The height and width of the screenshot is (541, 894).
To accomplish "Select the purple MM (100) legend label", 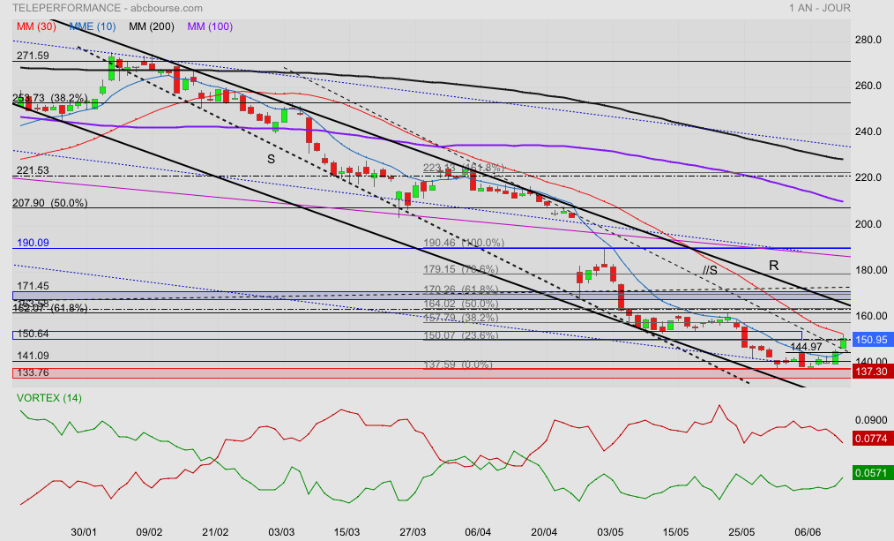I will (x=210, y=26).
